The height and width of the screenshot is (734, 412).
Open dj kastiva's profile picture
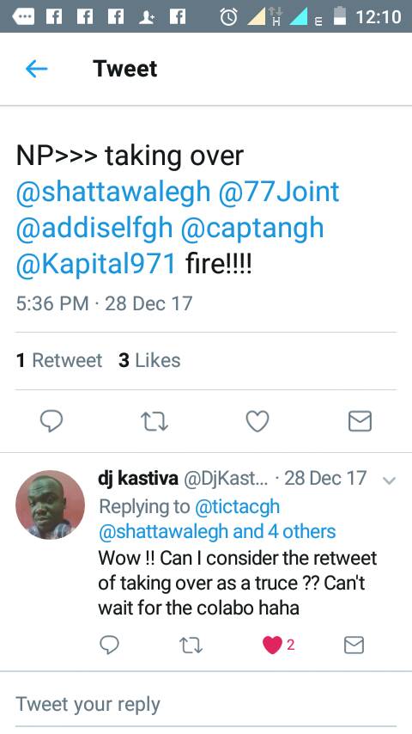[51, 505]
